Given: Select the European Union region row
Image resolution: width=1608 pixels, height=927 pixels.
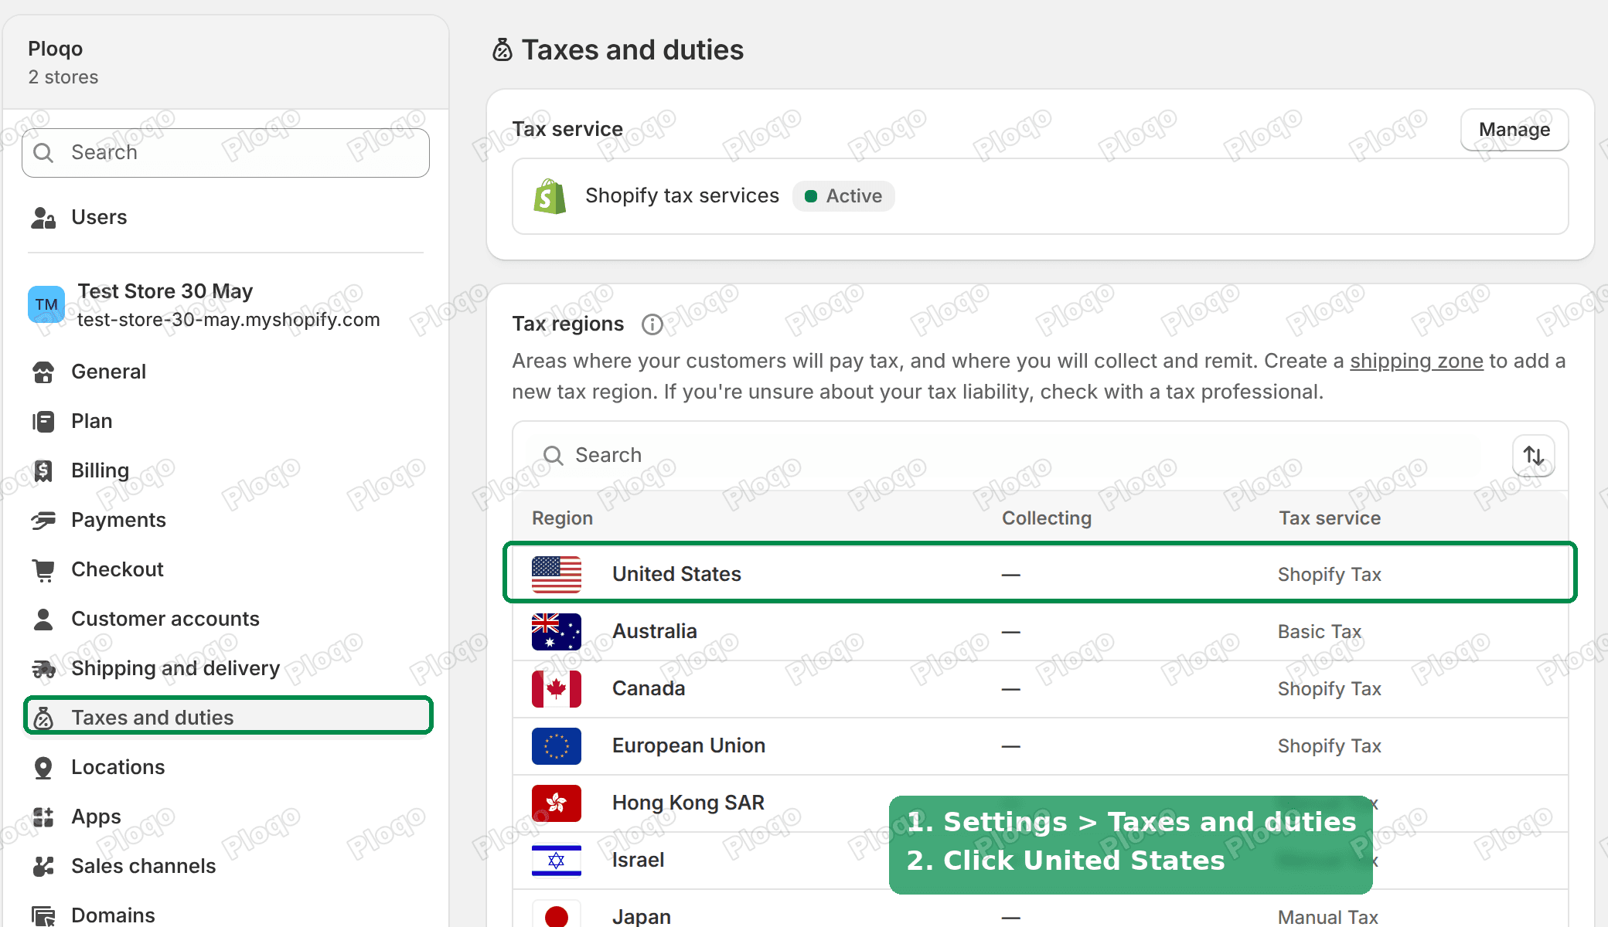Looking at the screenshot, I should (x=1040, y=746).
